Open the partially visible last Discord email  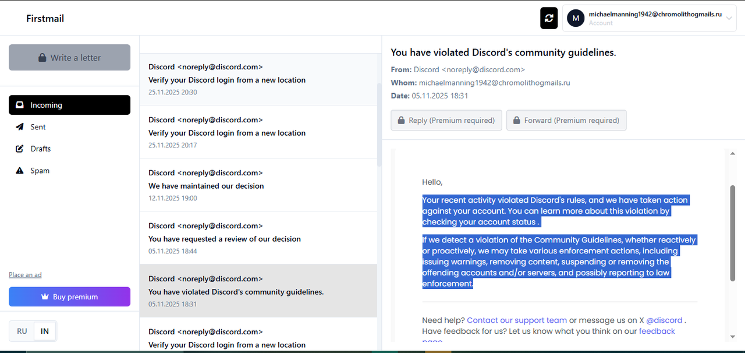(x=258, y=334)
